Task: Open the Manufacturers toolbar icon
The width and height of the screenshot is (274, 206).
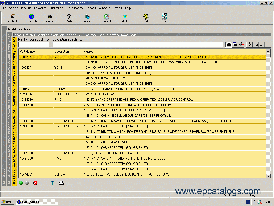Action: pos(13,18)
